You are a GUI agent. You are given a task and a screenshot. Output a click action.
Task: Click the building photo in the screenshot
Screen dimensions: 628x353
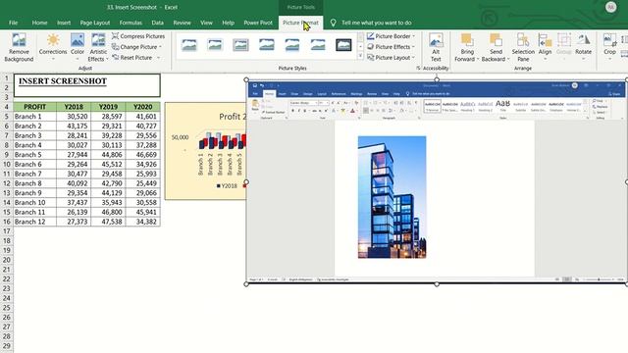(x=392, y=197)
